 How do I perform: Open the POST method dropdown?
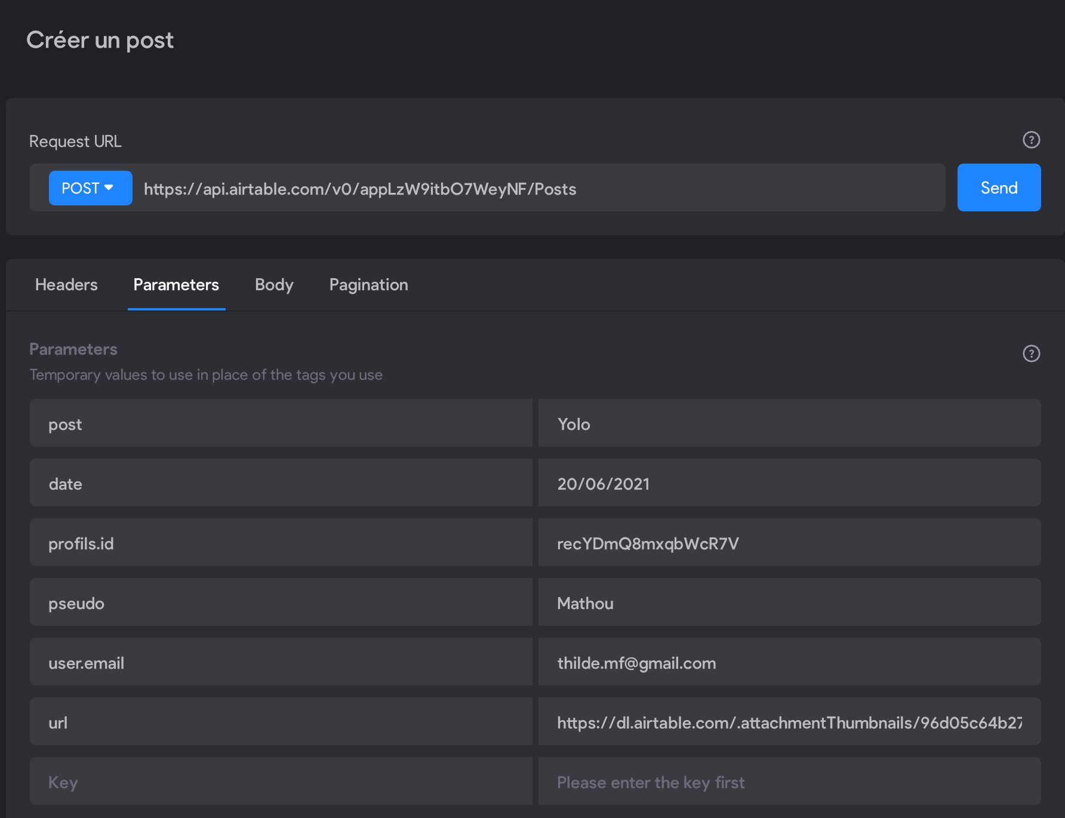coord(91,188)
